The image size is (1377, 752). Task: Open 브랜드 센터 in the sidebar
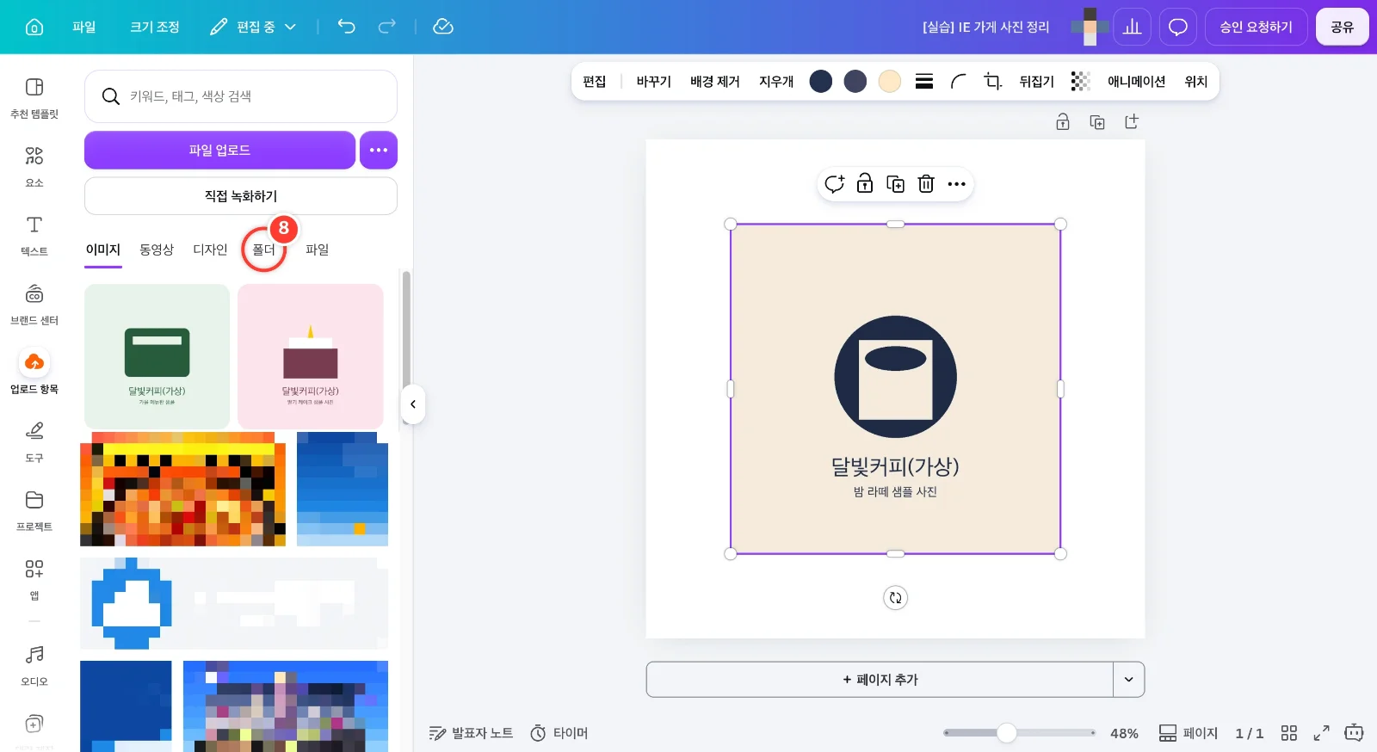pyautogui.click(x=34, y=304)
